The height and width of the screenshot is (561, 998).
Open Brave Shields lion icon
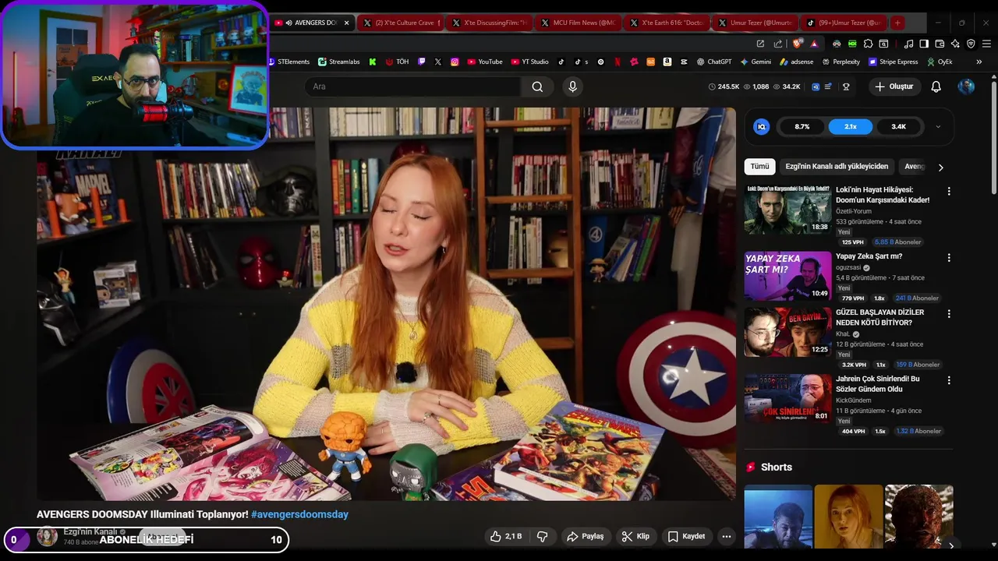(x=796, y=44)
